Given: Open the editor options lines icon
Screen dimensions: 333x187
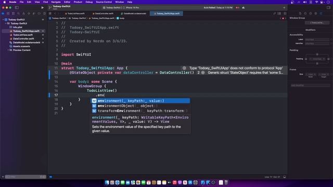Looking at the screenshot, I should (x=279, y=14).
